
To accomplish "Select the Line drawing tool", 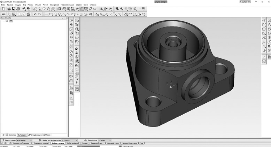I will click(46, 14).
